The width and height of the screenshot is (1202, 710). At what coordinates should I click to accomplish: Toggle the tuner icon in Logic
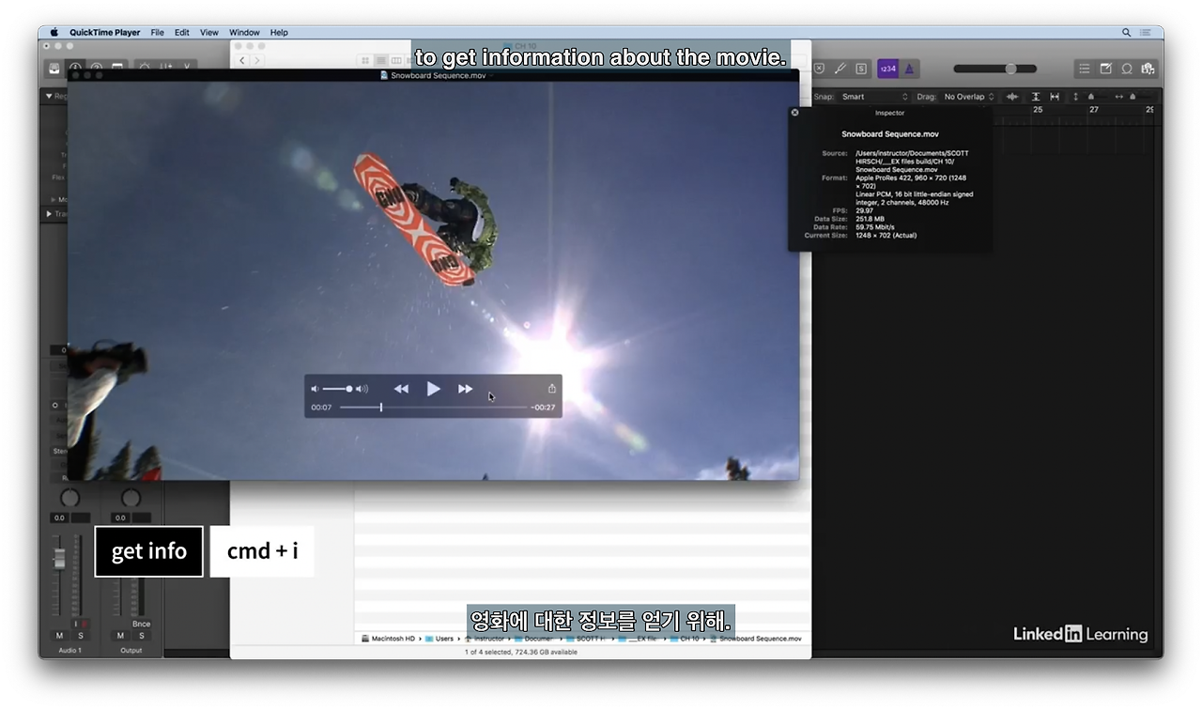point(840,68)
